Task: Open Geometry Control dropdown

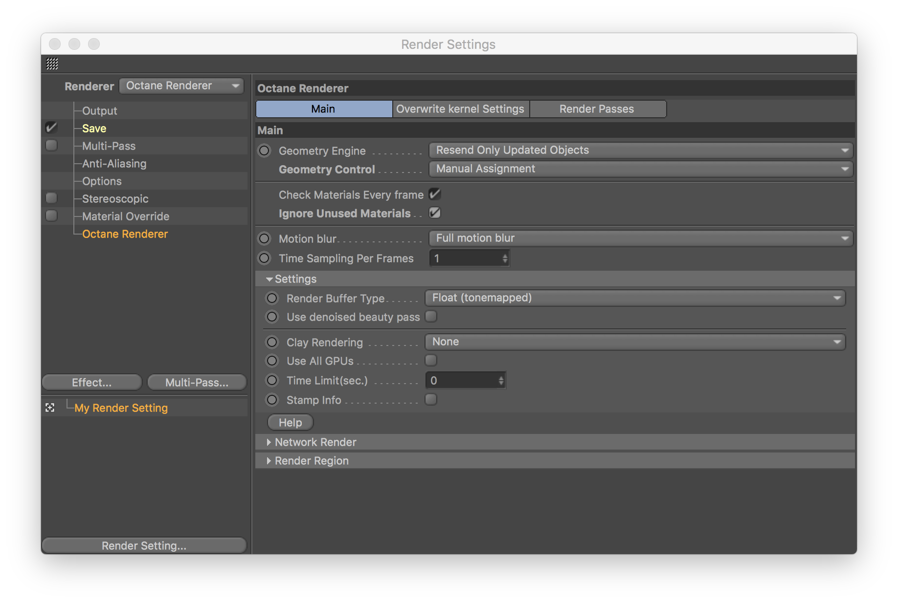Action: point(641,169)
